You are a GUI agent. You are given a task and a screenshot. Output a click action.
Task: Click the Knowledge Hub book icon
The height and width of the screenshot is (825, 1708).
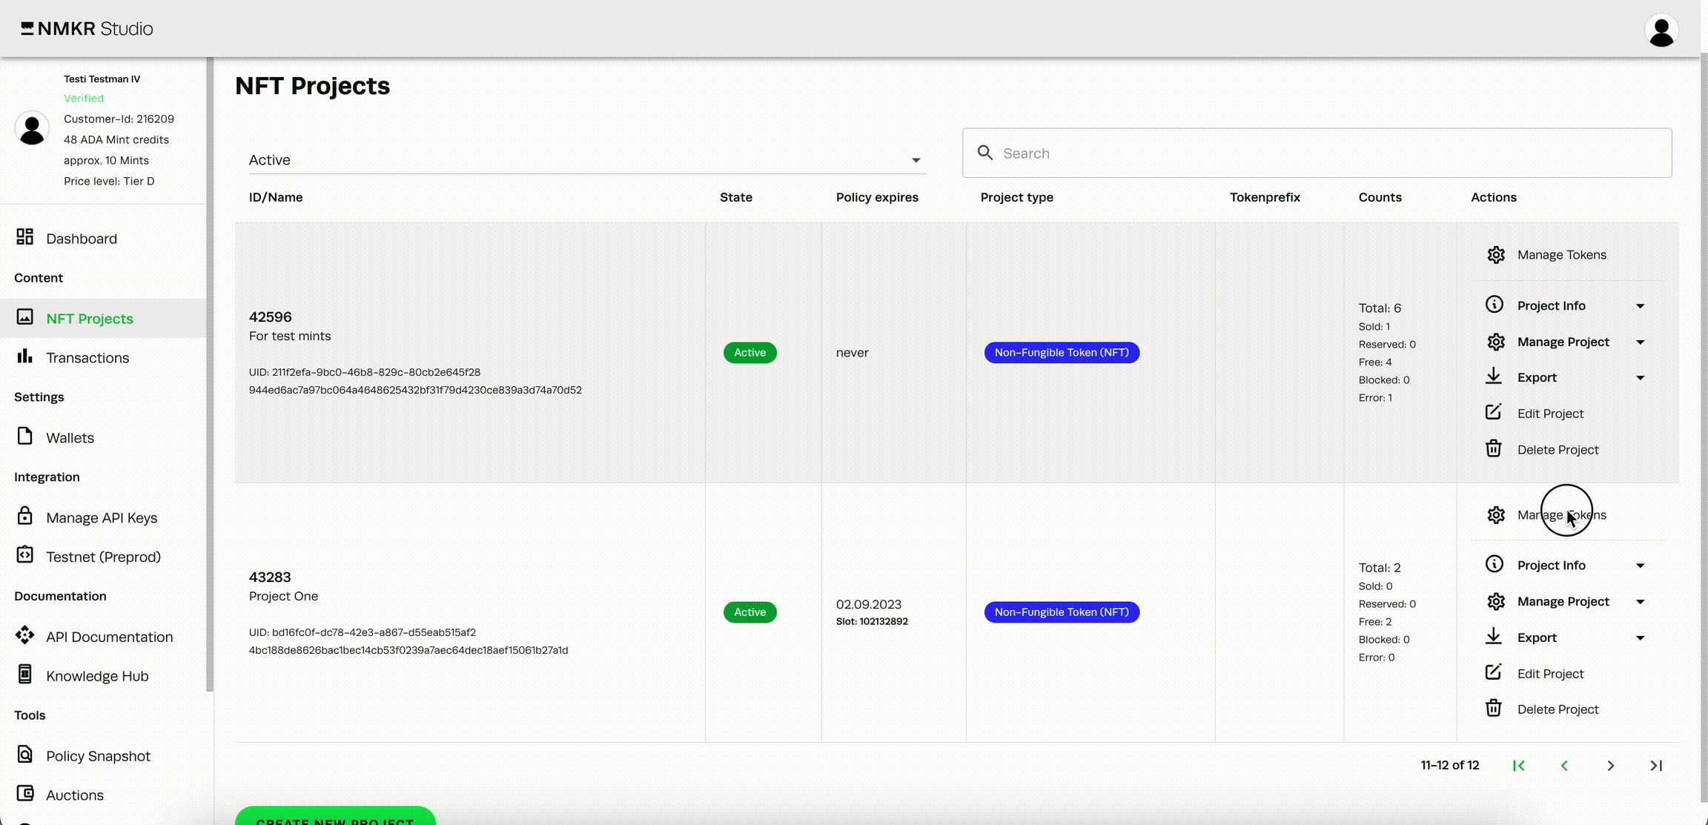click(x=24, y=675)
